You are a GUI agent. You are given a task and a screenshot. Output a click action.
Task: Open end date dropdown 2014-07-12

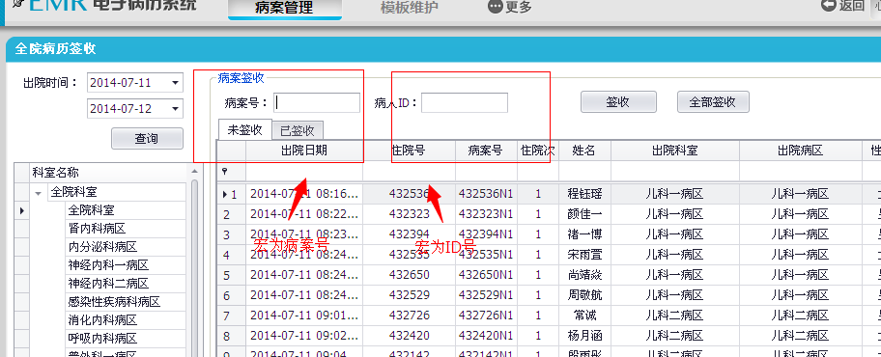[x=175, y=109]
